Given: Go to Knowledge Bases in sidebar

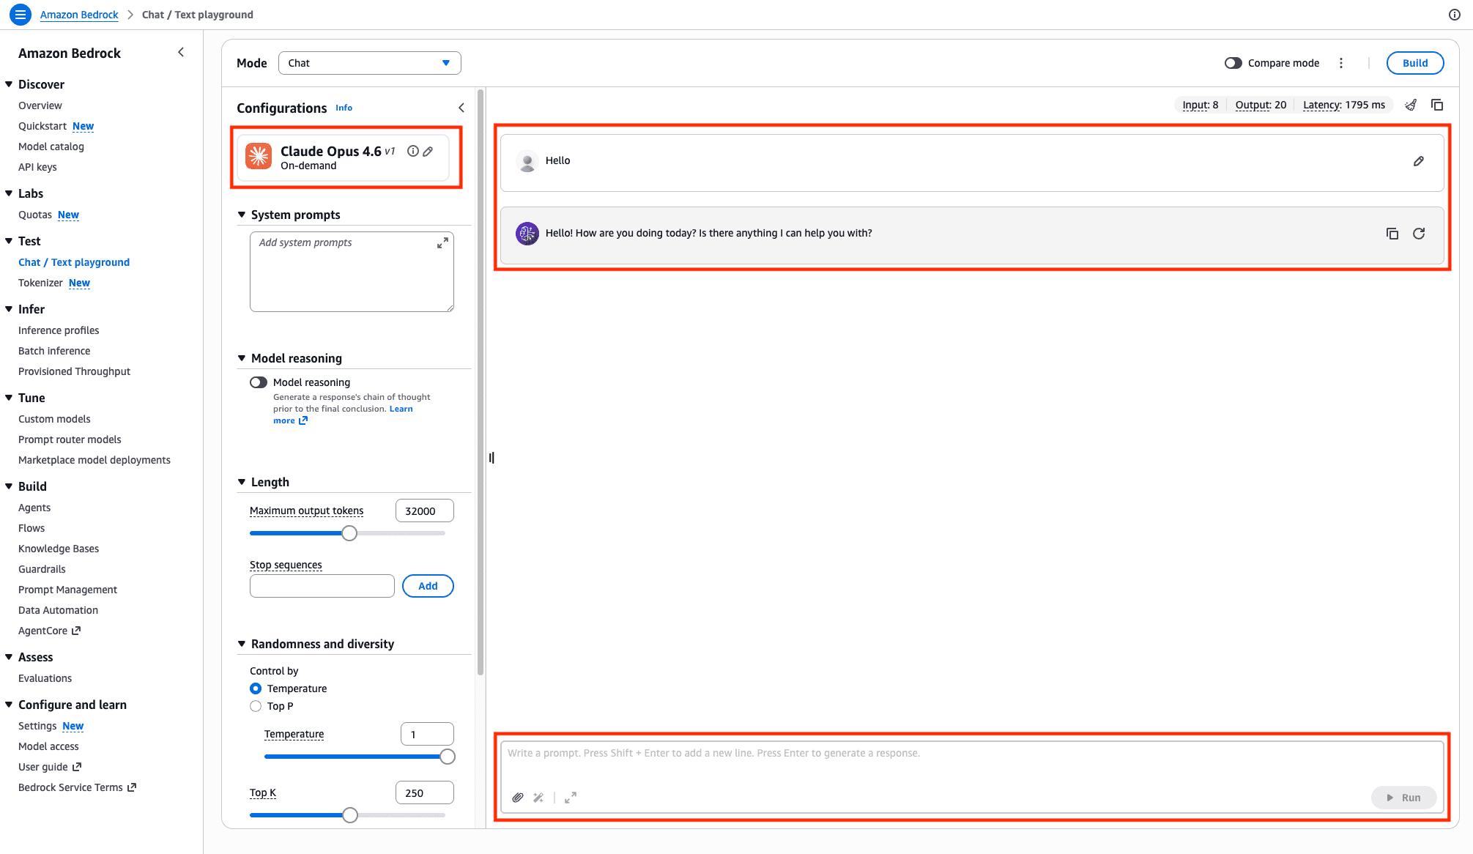Looking at the screenshot, I should (59, 549).
